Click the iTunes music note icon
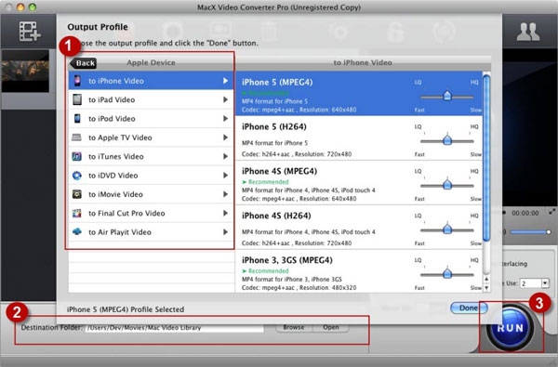 [77, 156]
